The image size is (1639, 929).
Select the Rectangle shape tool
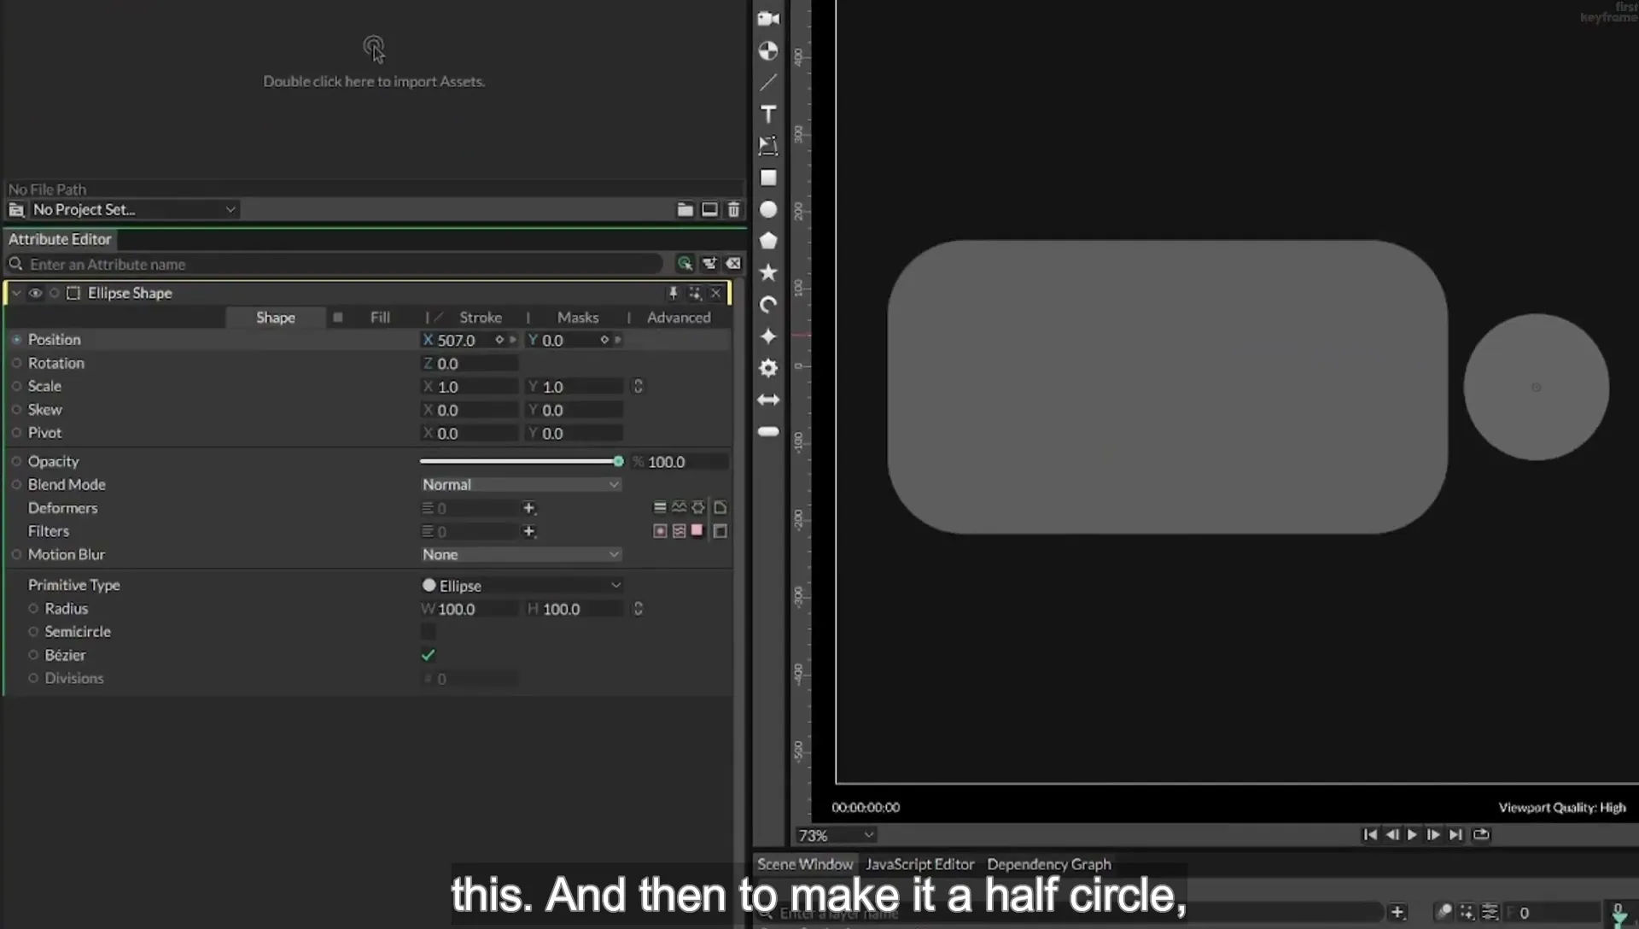click(x=768, y=178)
